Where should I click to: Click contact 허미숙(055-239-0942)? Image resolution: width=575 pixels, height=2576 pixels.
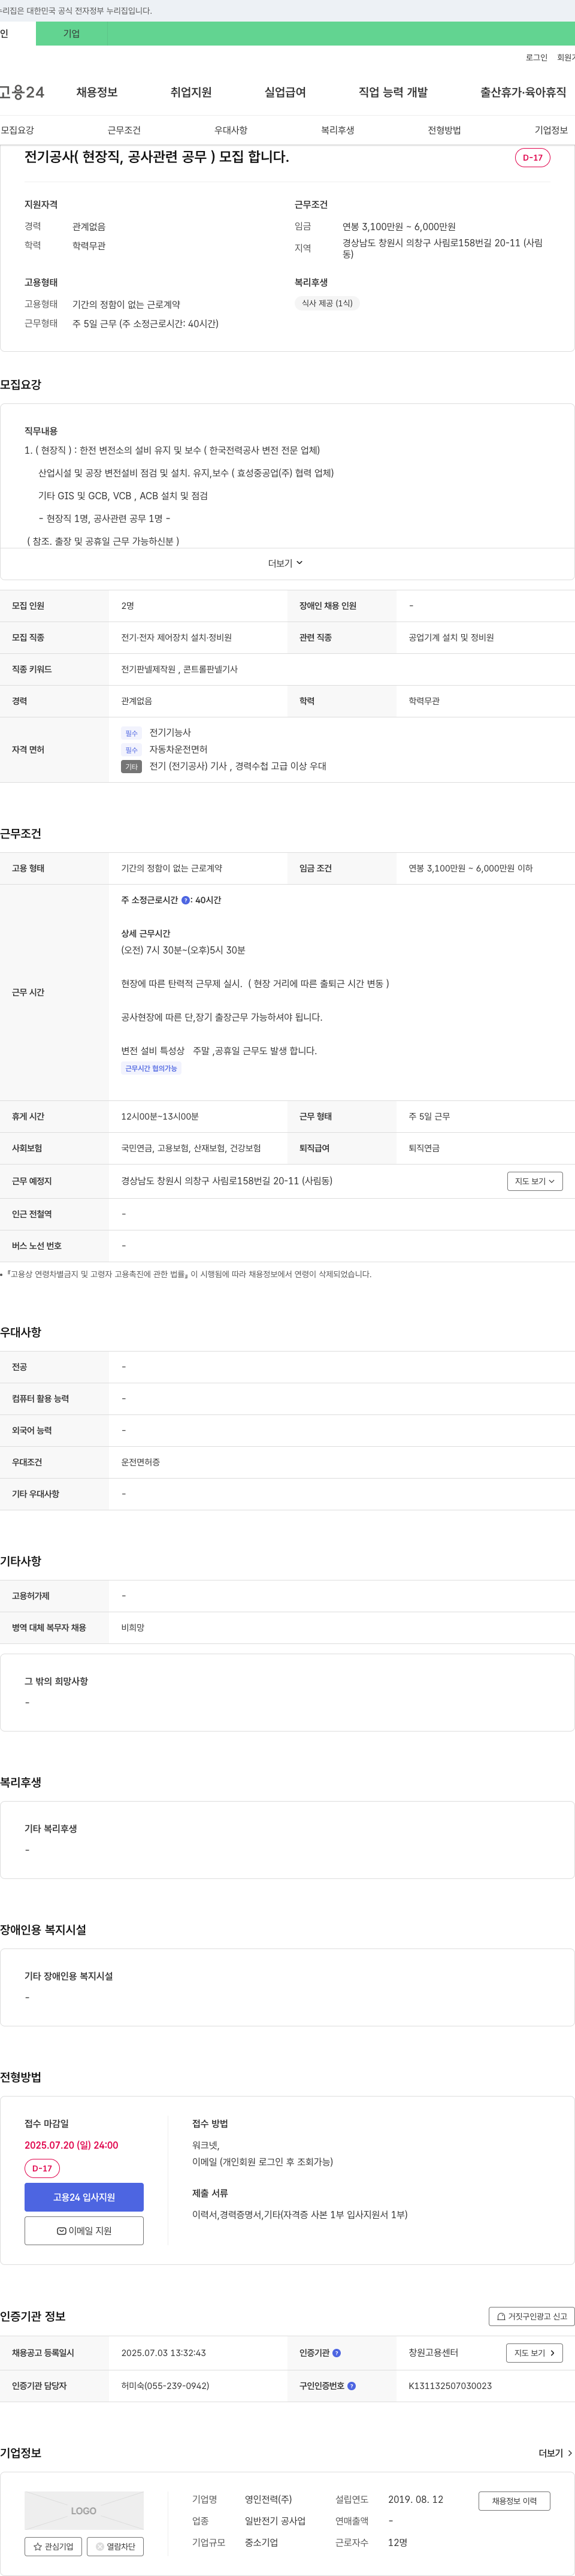[x=165, y=2386]
